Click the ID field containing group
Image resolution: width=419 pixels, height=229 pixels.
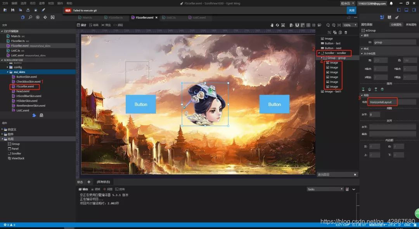coord(395,42)
